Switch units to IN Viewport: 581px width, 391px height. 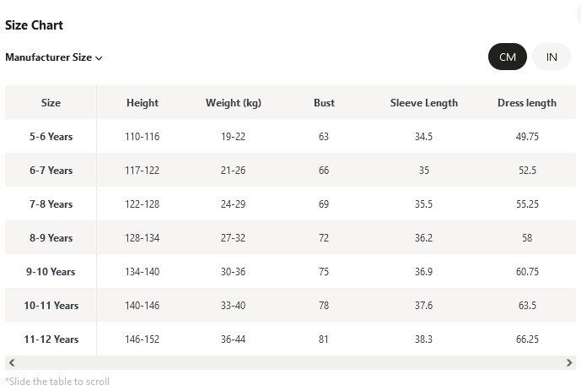[551, 57]
